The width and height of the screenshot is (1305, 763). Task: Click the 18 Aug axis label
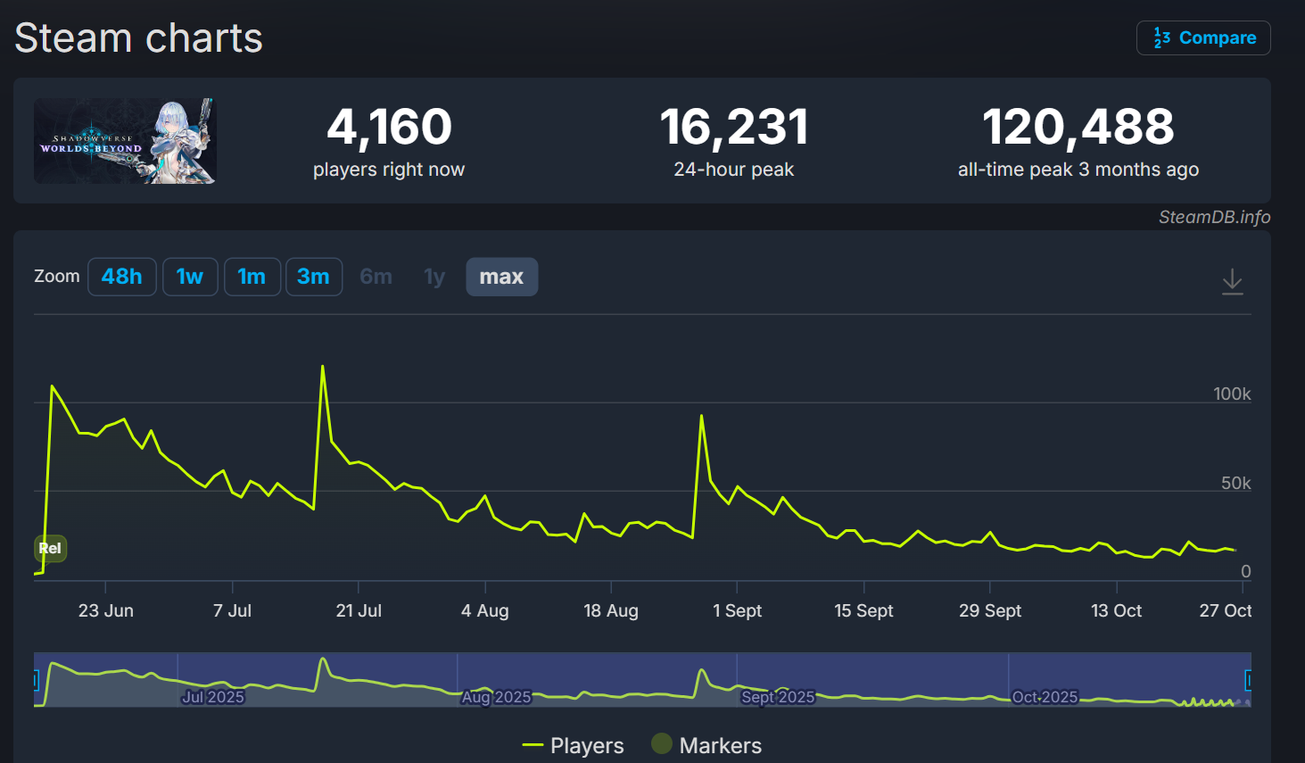(x=611, y=610)
